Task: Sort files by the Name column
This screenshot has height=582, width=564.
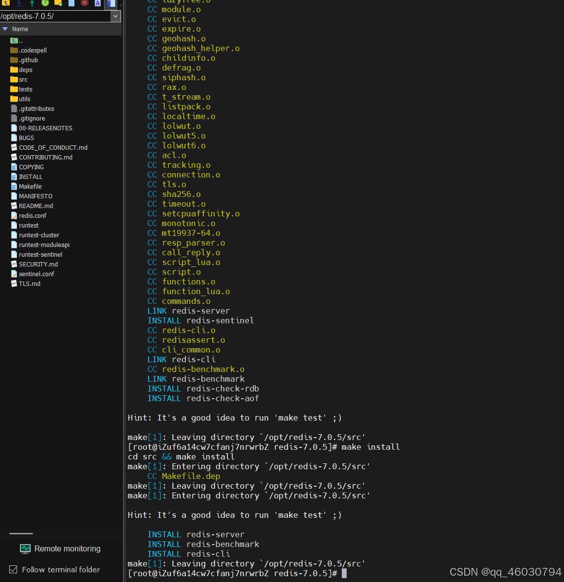Action: (20, 29)
